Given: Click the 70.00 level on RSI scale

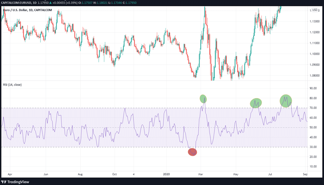Looking at the screenshot, I should [314, 108].
